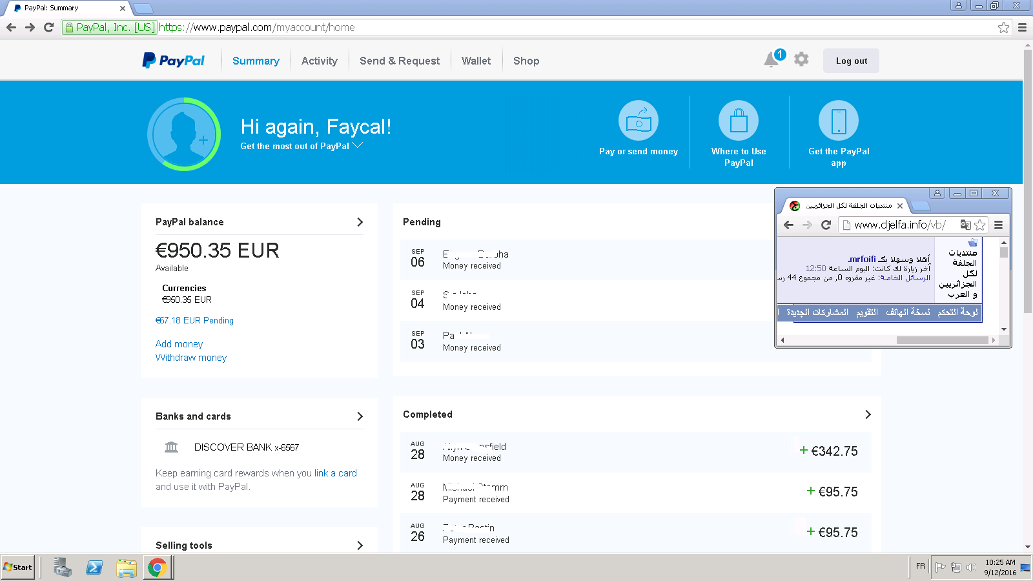This screenshot has width=1033, height=581.
Task: Open Chrome from the taskbar
Action: coord(157,567)
